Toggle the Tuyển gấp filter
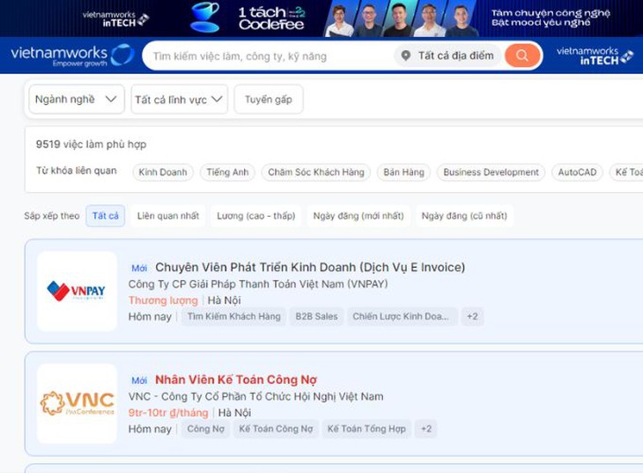The width and height of the screenshot is (643, 473). 268,100
